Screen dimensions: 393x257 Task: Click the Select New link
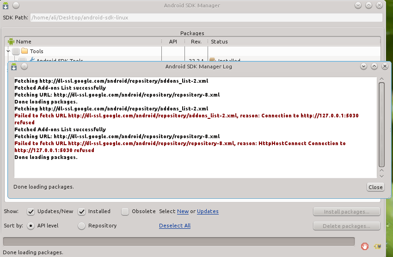(x=183, y=212)
